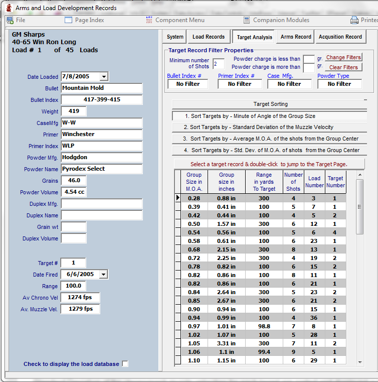Click the target list scroll down arrow
The width and height of the screenshot is (378, 382).
[x=360, y=362]
